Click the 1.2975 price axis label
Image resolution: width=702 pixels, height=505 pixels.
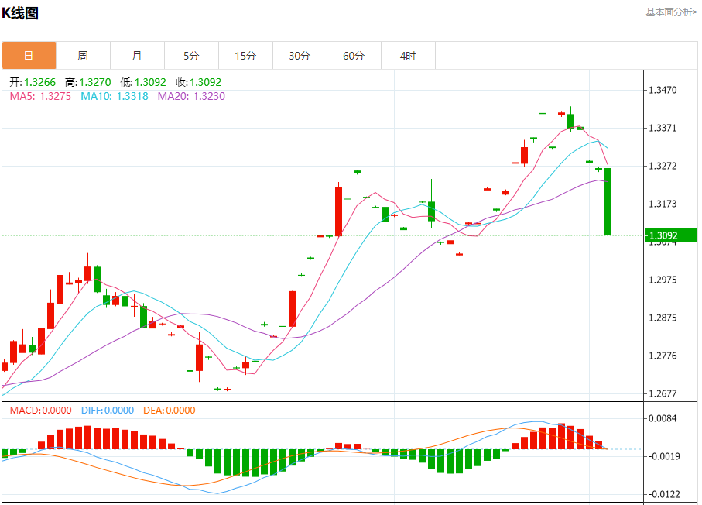click(663, 280)
